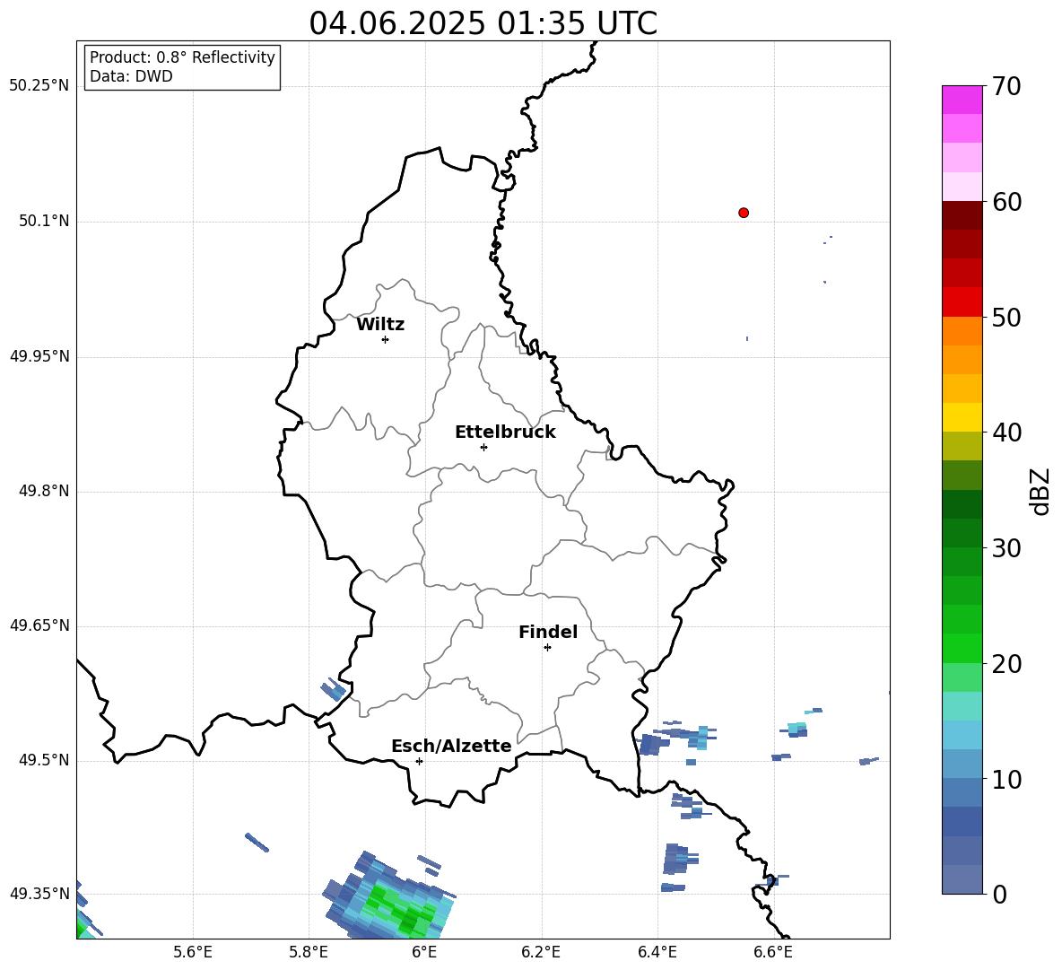Click the 49.95°N latitude label
The width and height of the screenshot is (1062, 970).
[x=39, y=356]
